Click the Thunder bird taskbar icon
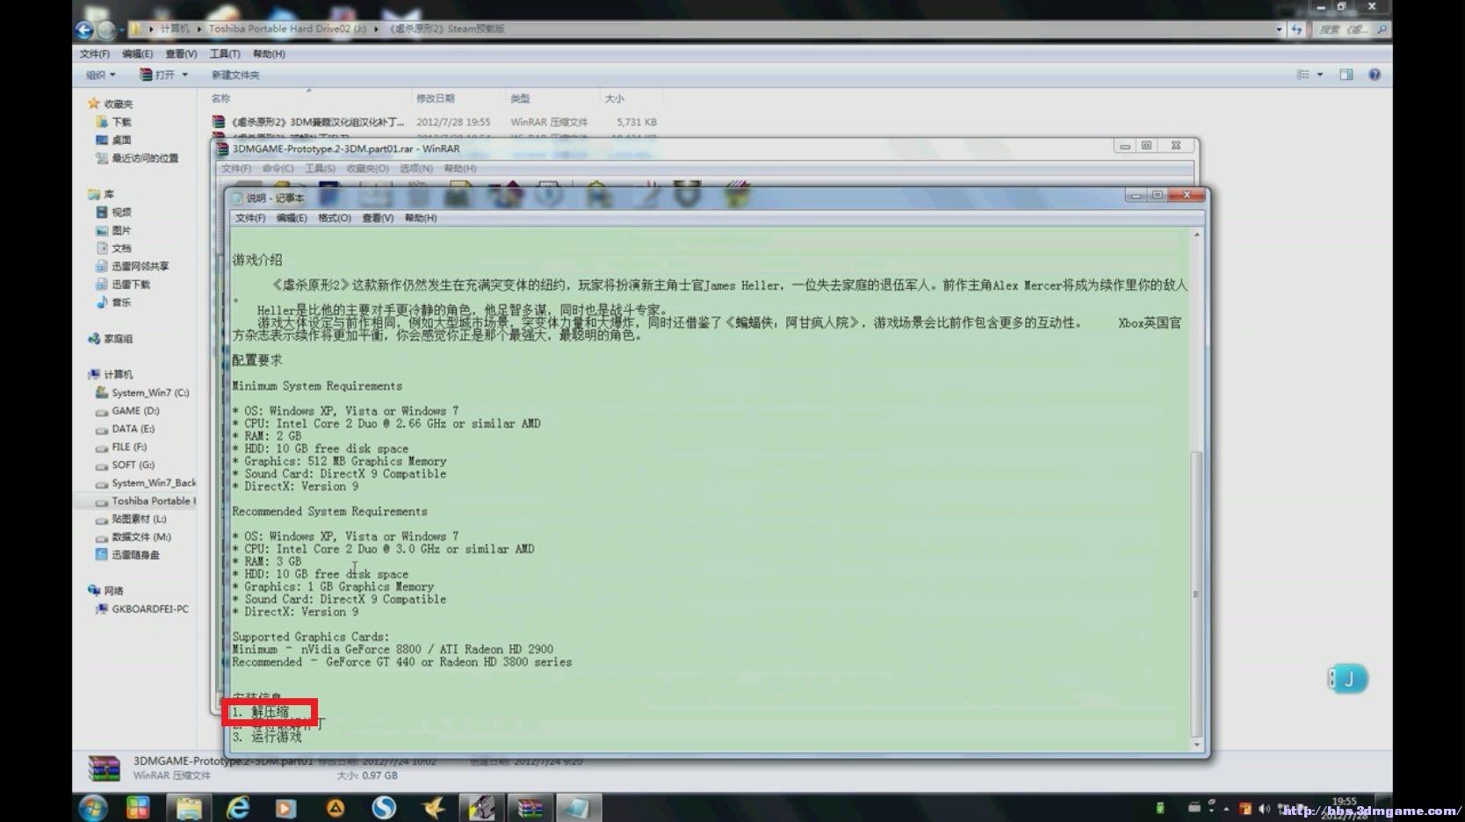 (433, 808)
